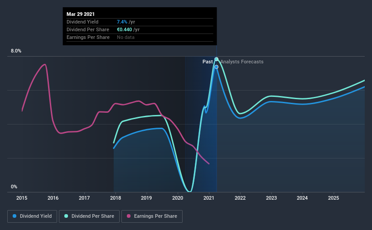Click the tooltip Dividend Per Share row label
The image size is (372, 230).
point(88,29)
